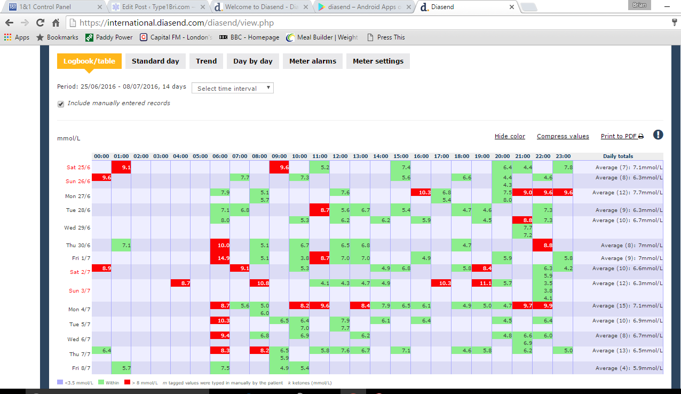Click the printer icon beside Print to PDF
The image size is (681, 394).
(x=641, y=137)
